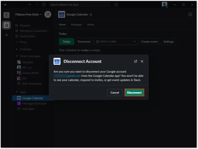Open history clock icon
Viewport: 198px width, 149px height.
point(44,5)
